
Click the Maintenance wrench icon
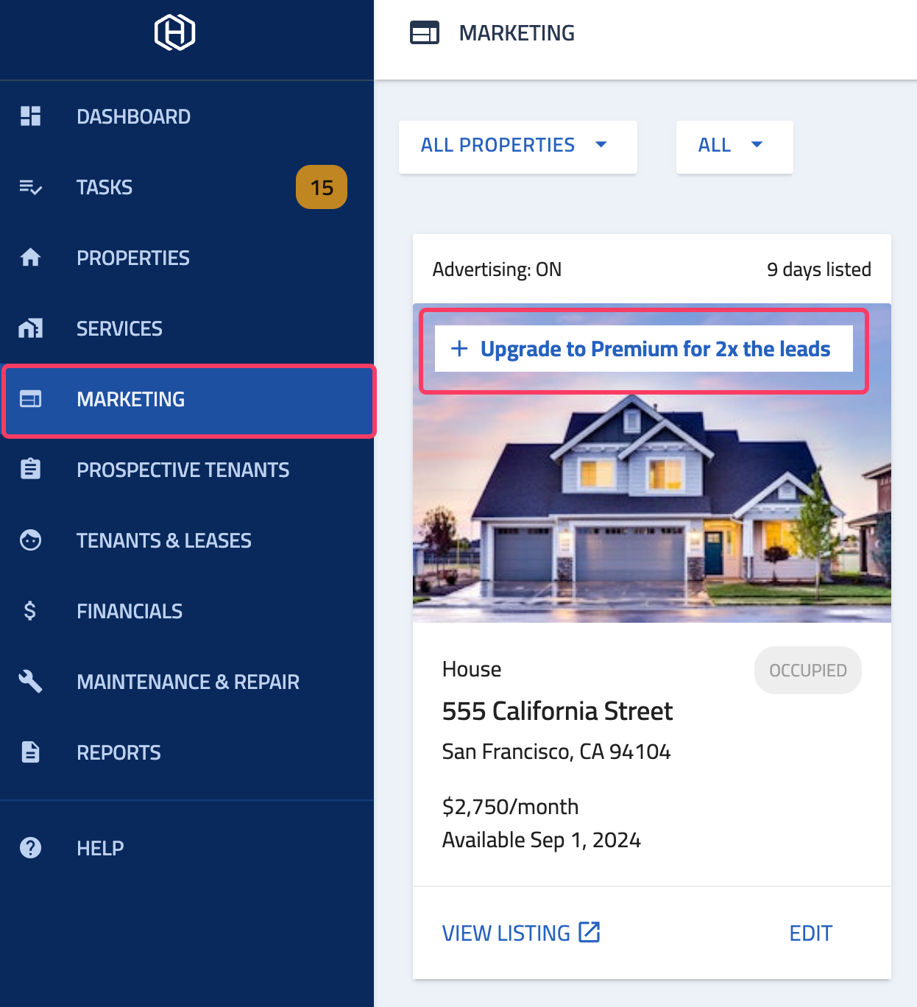30,682
